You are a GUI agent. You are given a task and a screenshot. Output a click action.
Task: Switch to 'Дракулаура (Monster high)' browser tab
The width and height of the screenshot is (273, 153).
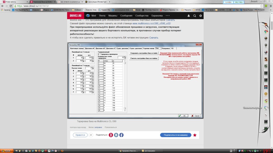click(98, 2)
